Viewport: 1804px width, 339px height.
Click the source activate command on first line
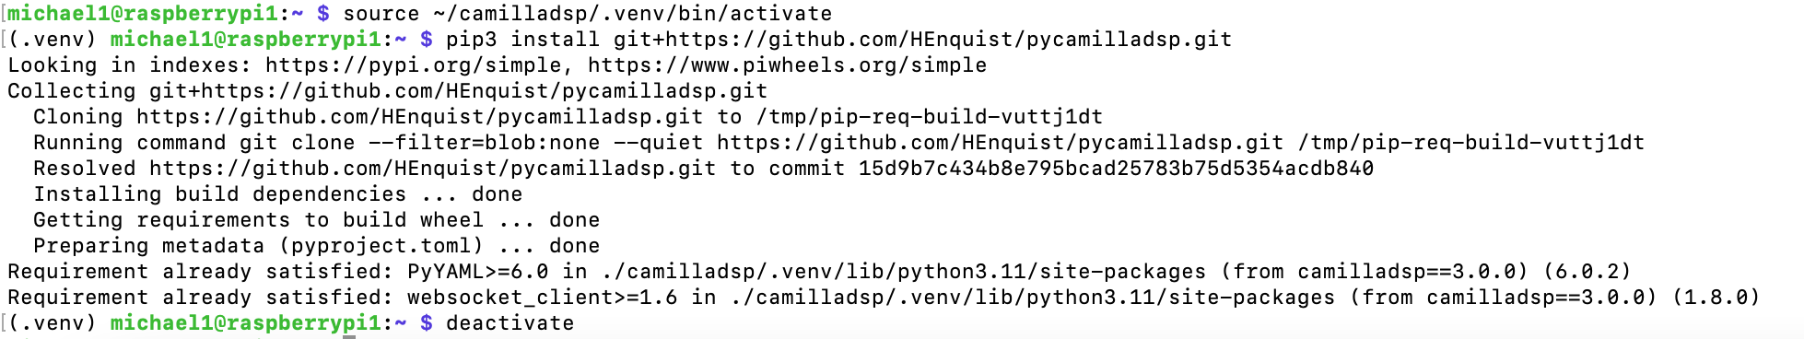587,14
